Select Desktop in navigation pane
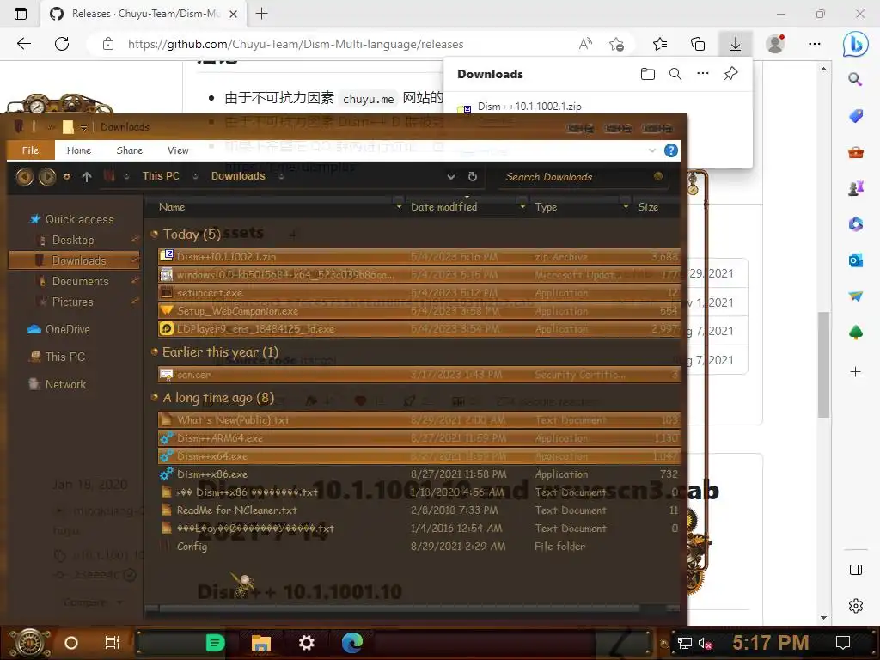This screenshot has height=660, width=880. tap(73, 241)
